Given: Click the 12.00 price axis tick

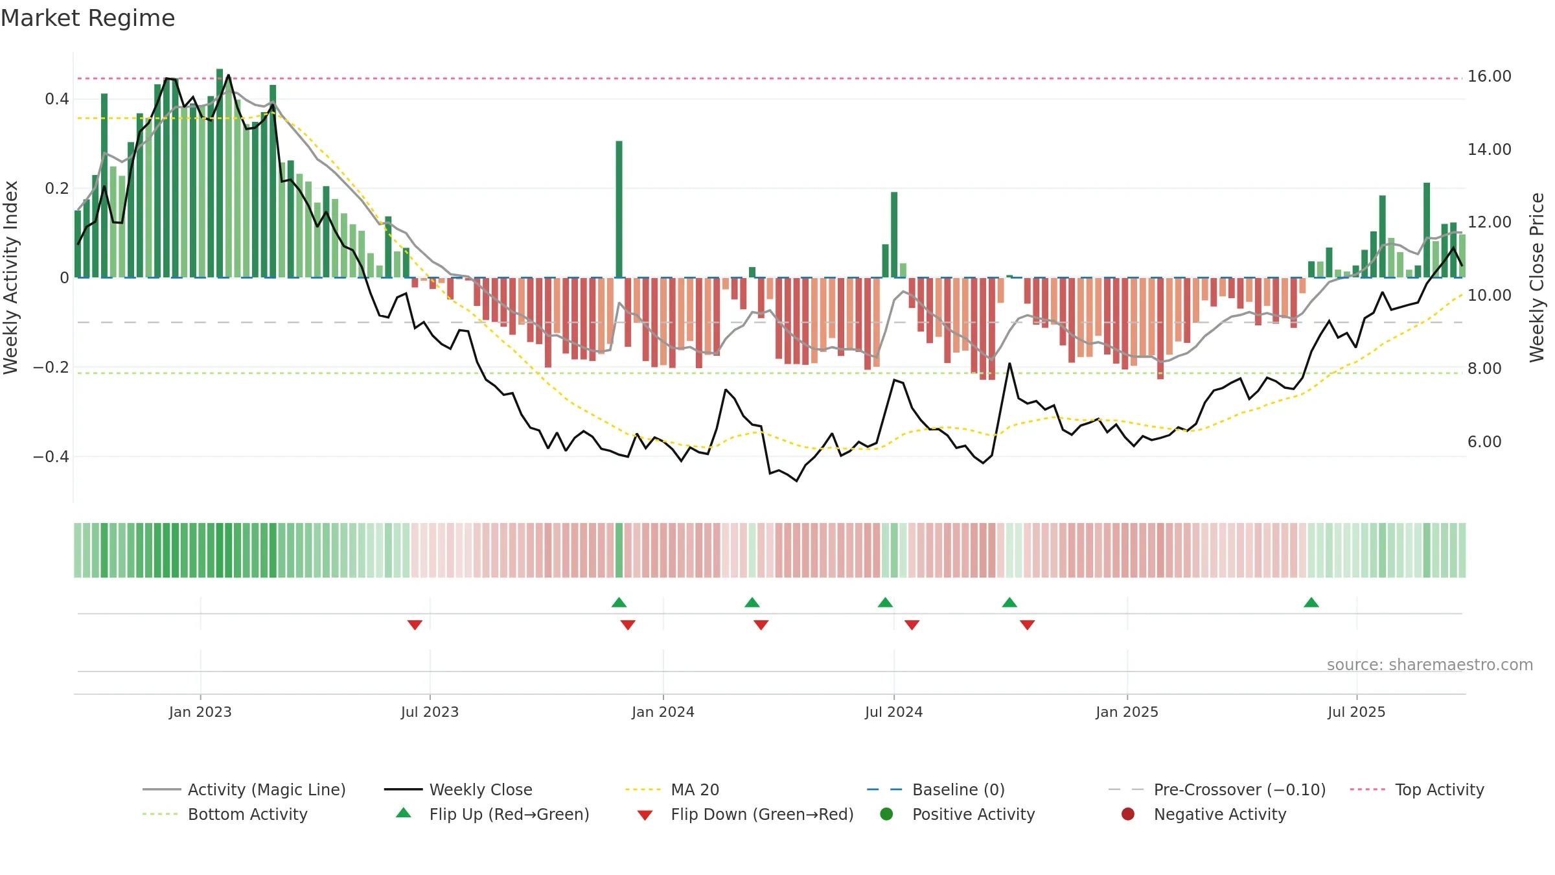Looking at the screenshot, I should point(1489,222).
